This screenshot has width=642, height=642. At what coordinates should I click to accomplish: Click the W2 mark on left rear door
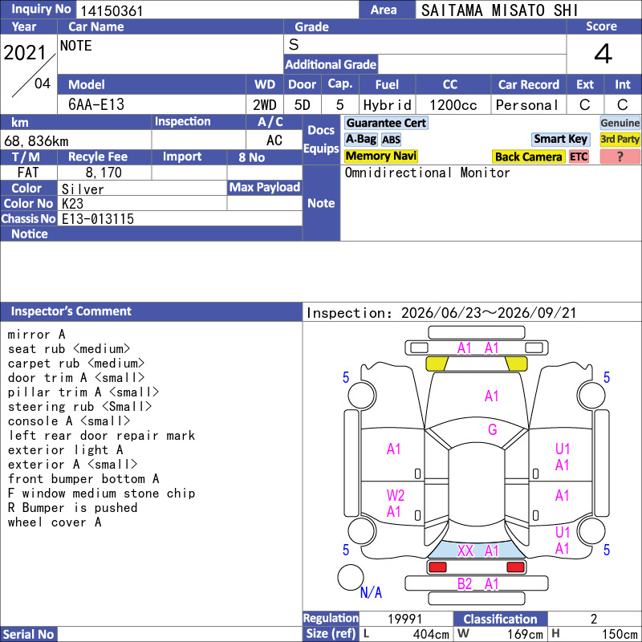pyautogui.click(x=395, y=495)
